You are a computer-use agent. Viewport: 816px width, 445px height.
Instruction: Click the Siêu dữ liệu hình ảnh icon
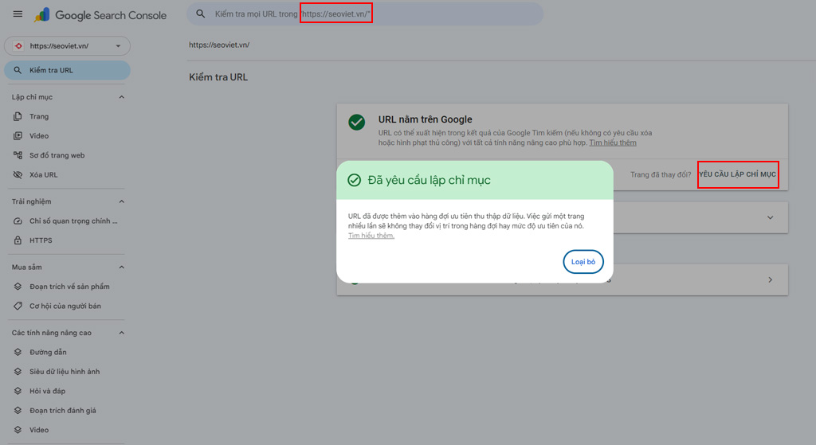coord(18,371)
